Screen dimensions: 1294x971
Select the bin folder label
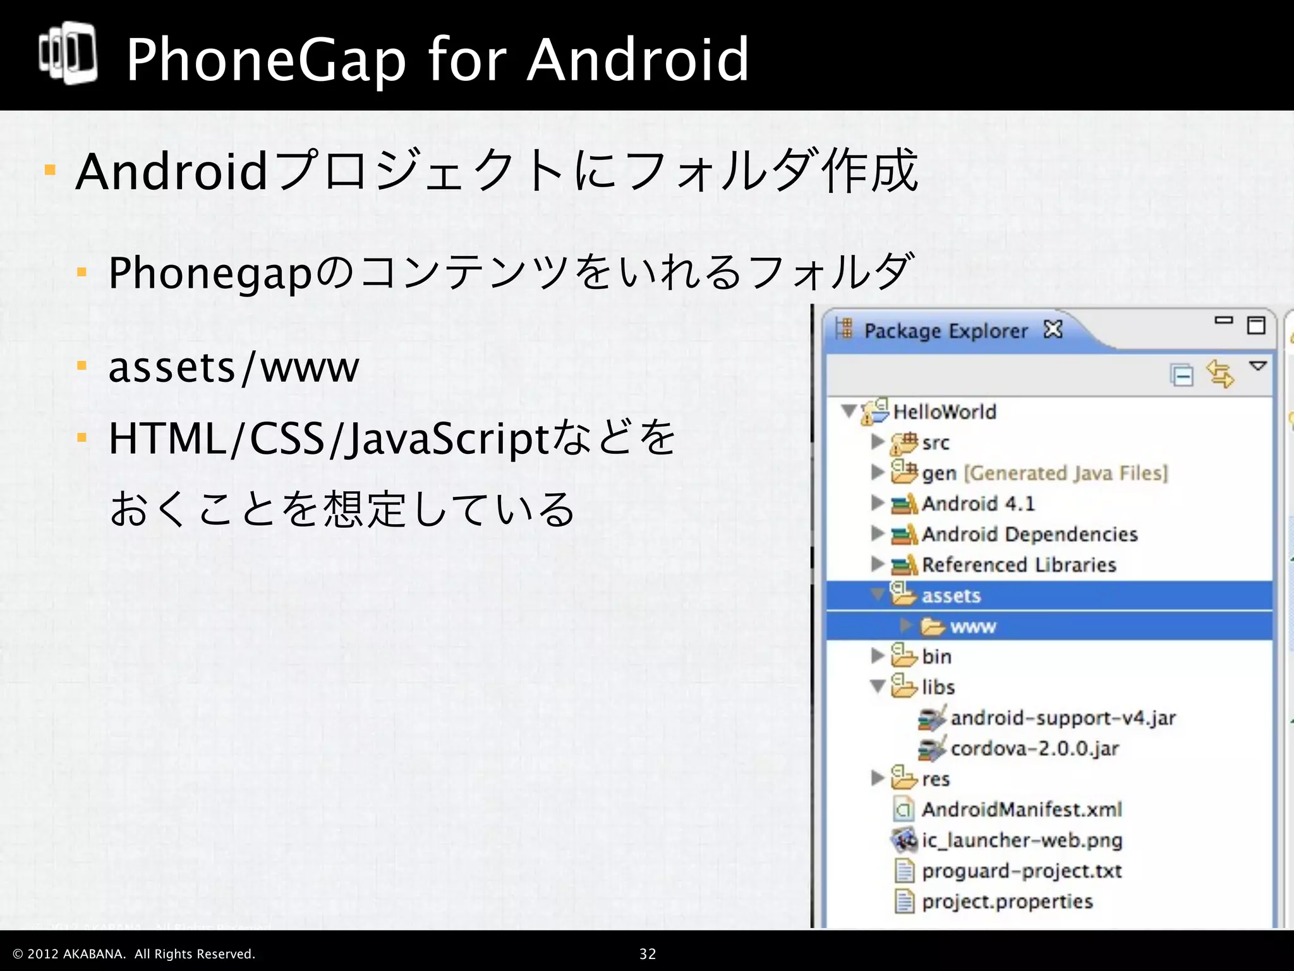[936, 656]
